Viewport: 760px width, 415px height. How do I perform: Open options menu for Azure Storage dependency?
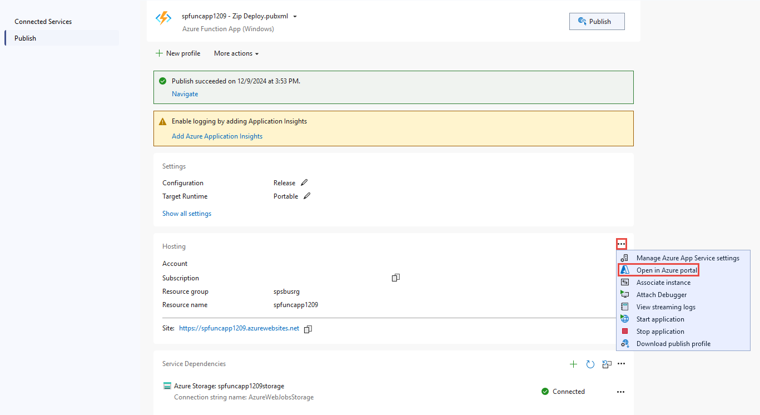coord(620,392)
